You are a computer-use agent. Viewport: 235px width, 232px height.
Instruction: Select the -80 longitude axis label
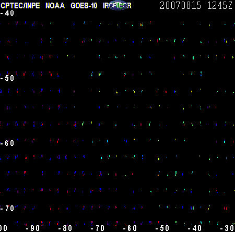(x=65, y=228)
